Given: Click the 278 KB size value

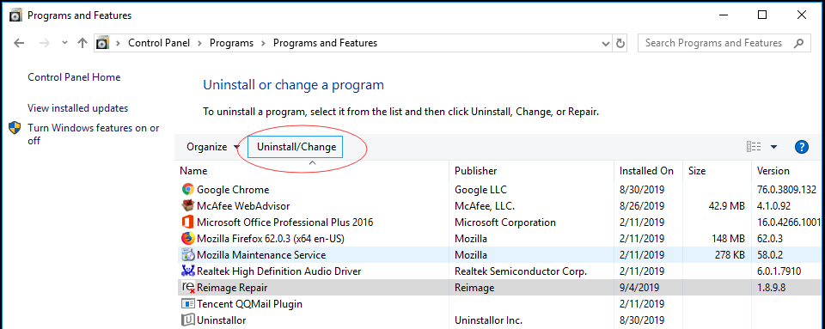Looking at the screenshot, I should [x=729, y=255].
